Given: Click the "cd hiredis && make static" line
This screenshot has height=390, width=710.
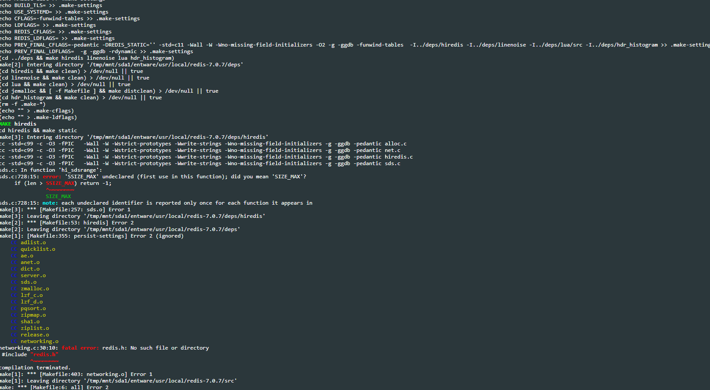Looking at the screenshot, I should coord(39,130).
